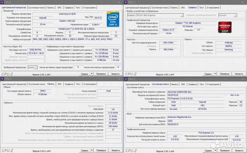Close the bottom-right CPU-Z window
Viewport: 247px width, 153px height.
[243, 79]
